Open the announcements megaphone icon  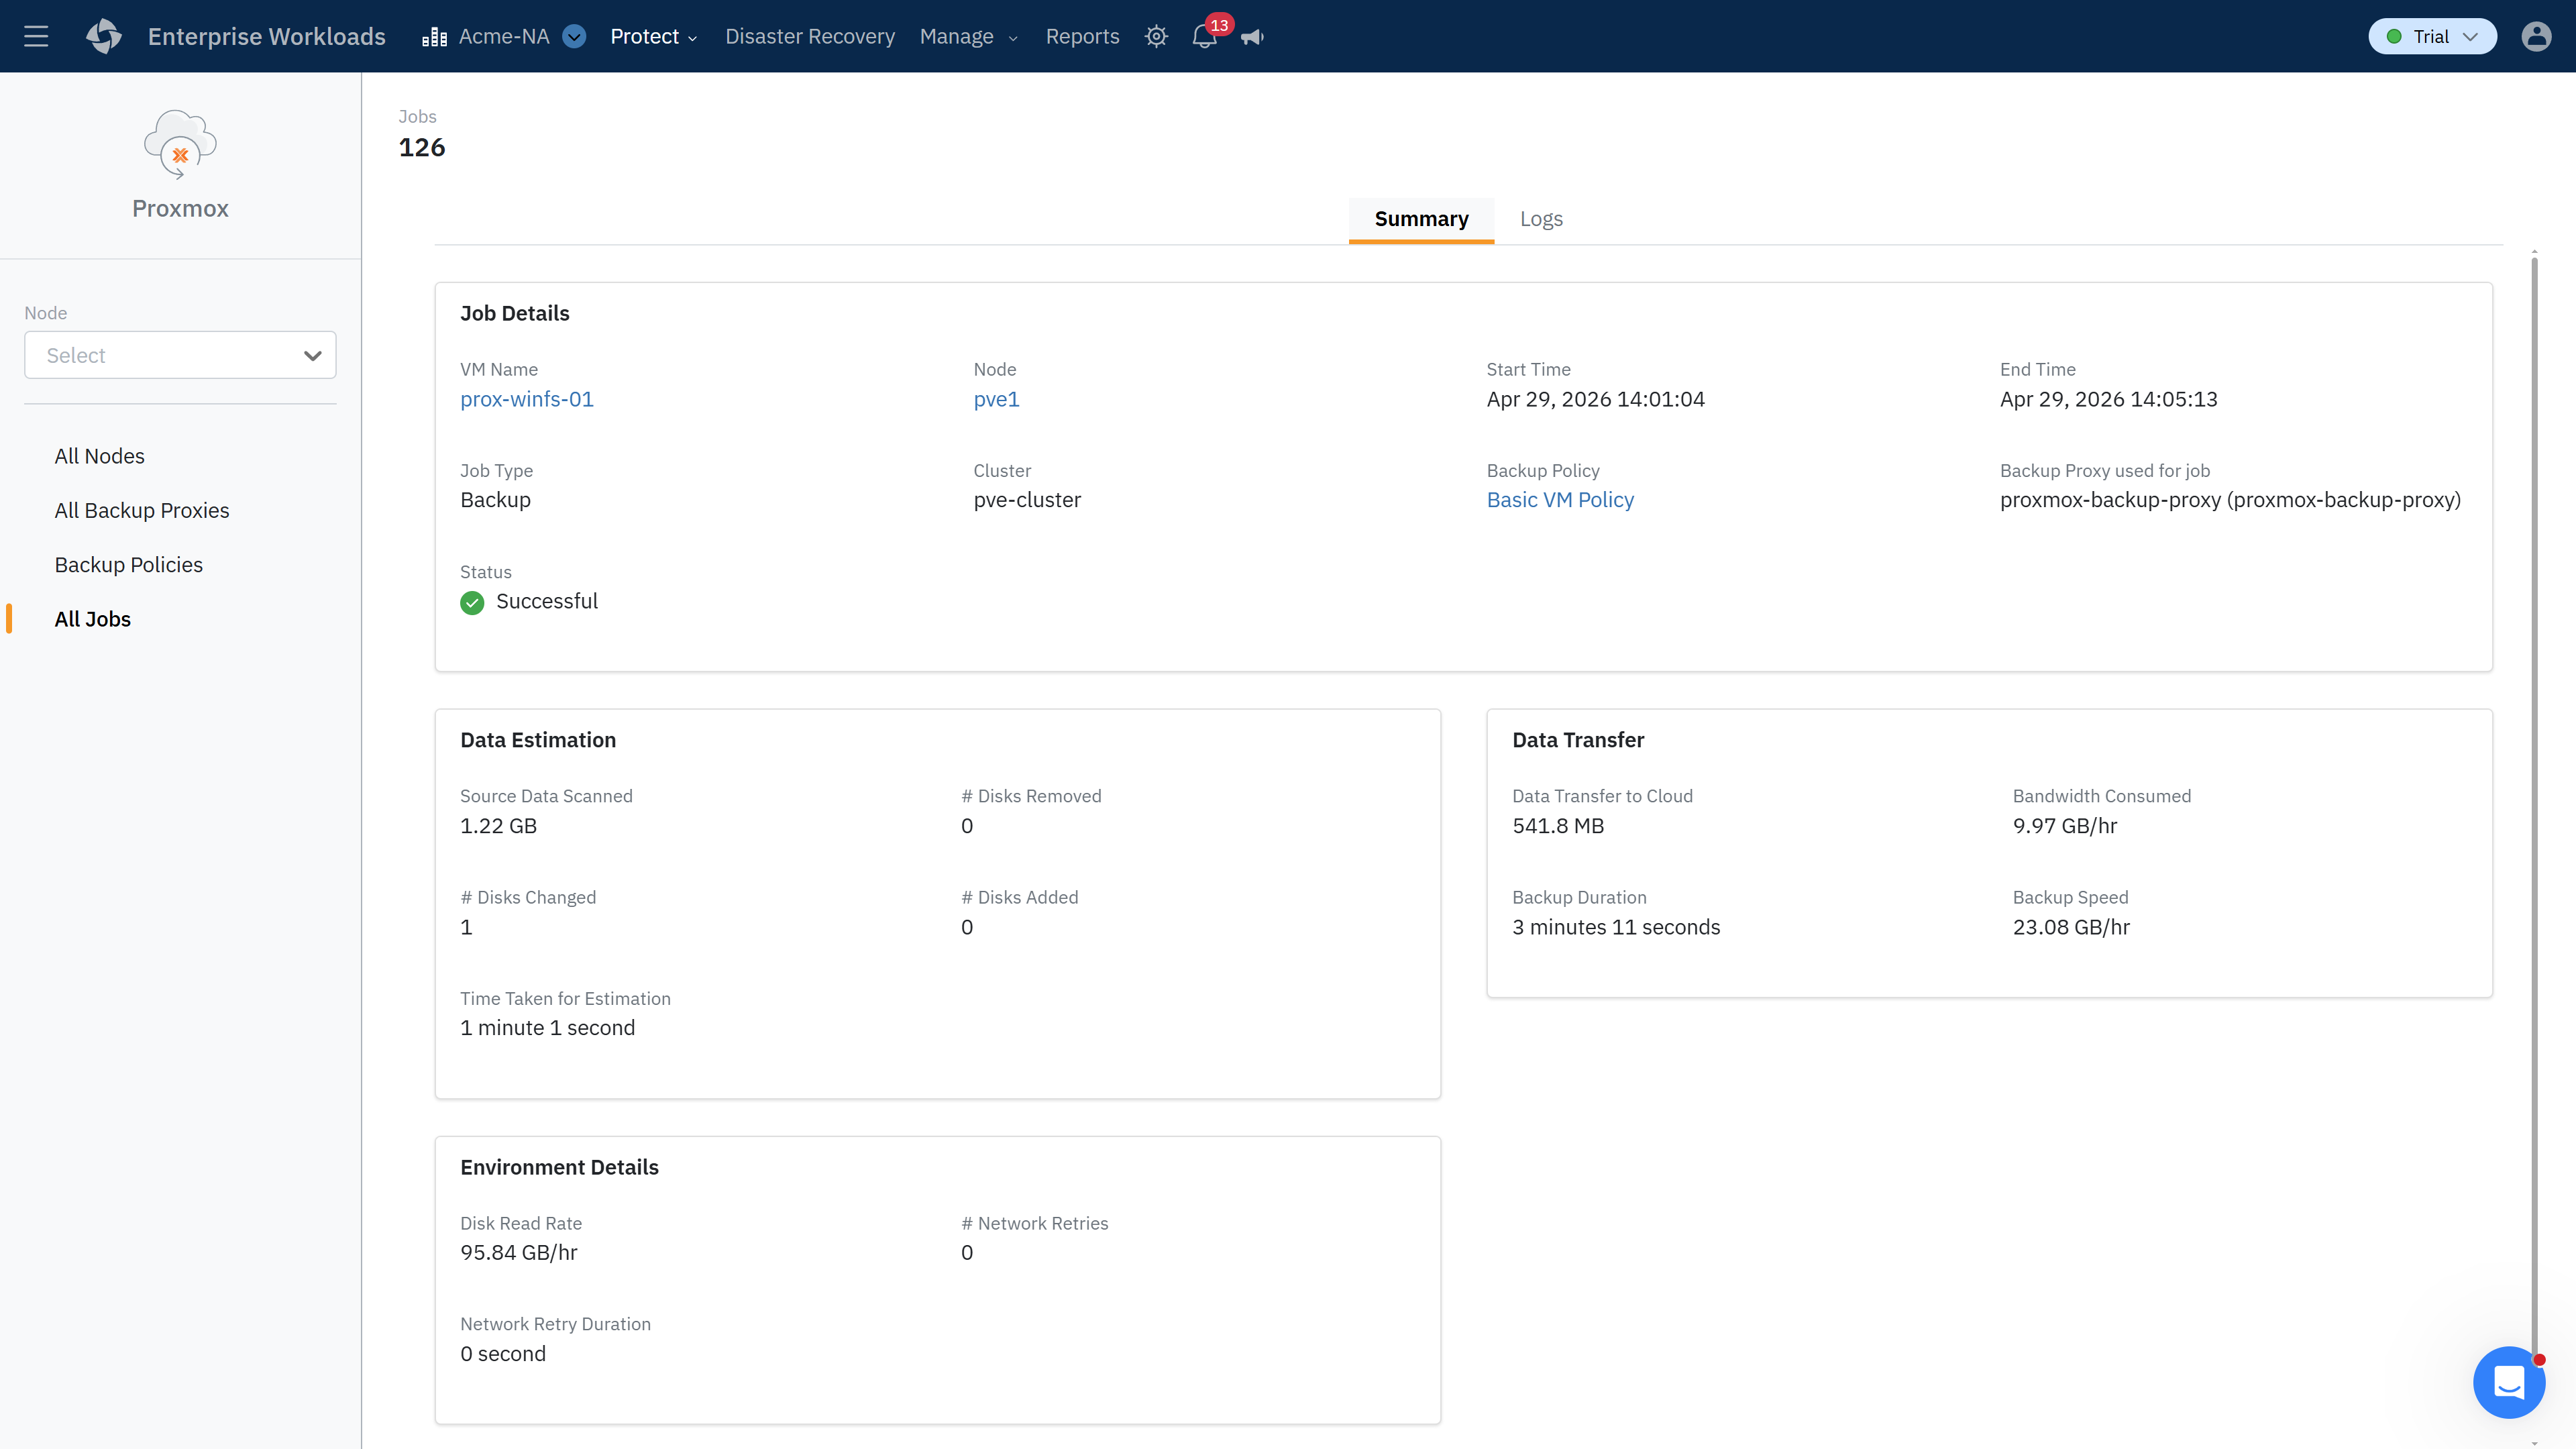click(x=1252, y=37)
